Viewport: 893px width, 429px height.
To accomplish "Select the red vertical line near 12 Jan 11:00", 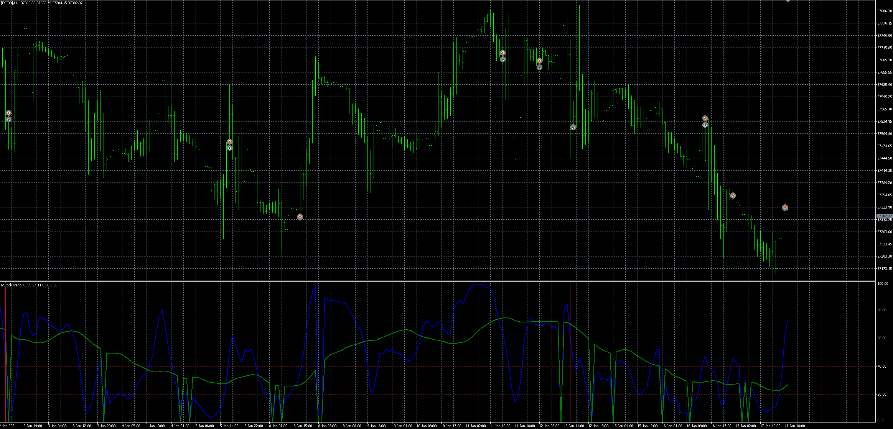I will pos(570,352).
